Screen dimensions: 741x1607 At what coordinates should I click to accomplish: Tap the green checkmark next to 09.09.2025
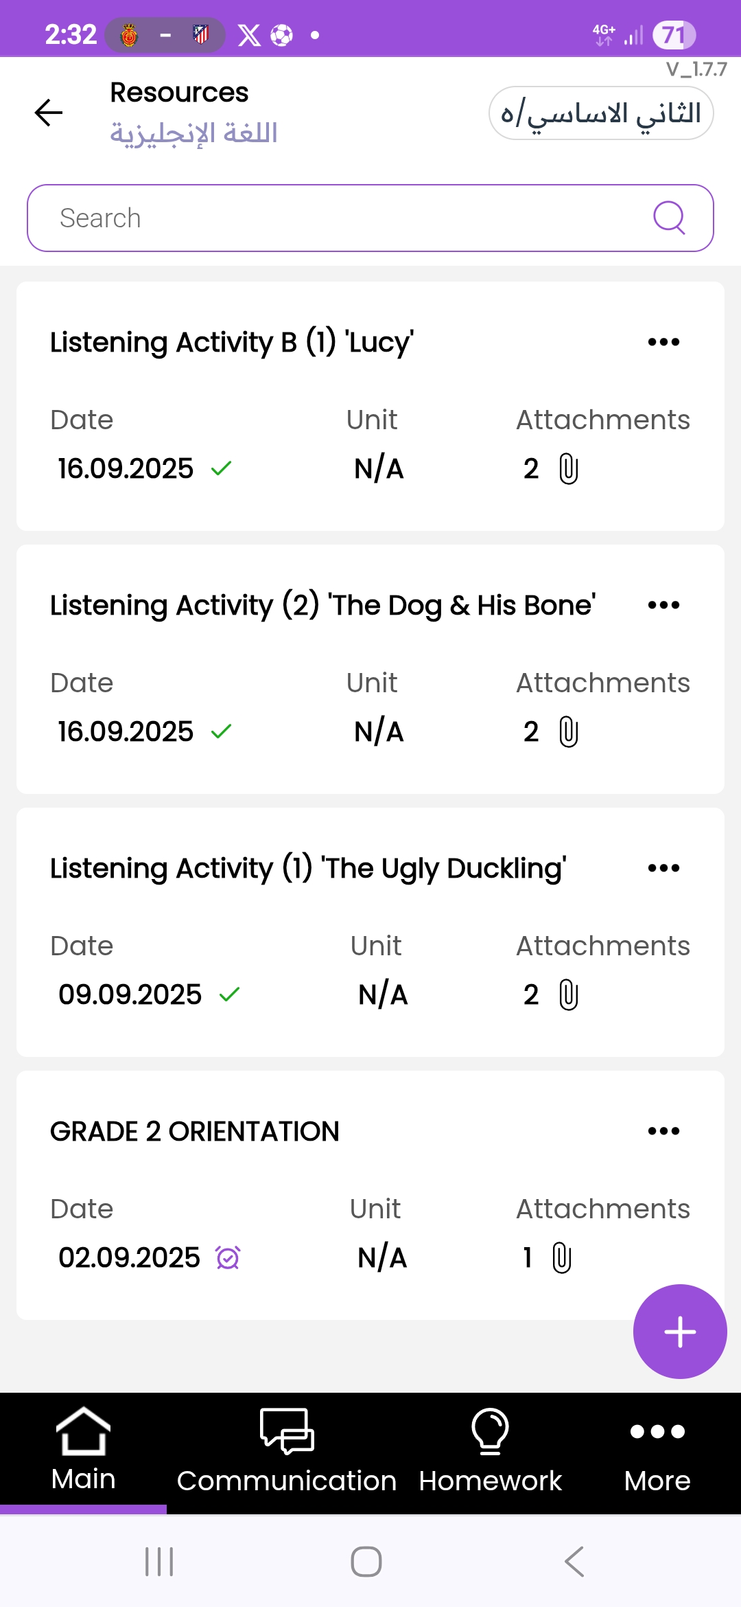click(229, 994)
